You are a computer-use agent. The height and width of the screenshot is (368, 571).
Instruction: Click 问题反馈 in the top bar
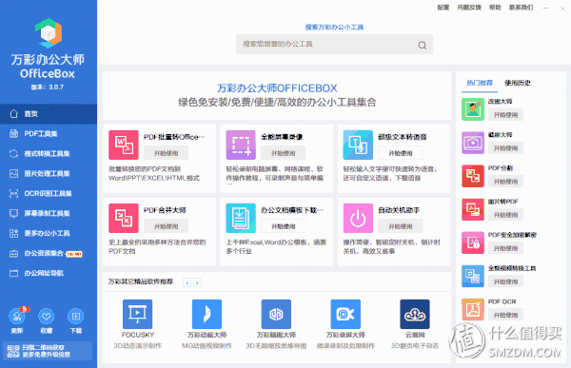(x=469, y=8)
